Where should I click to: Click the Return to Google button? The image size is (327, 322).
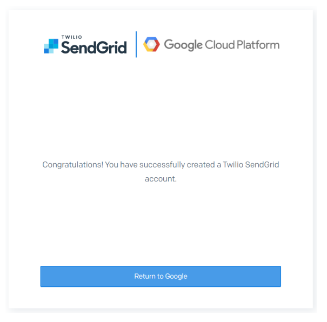point(161,276)
